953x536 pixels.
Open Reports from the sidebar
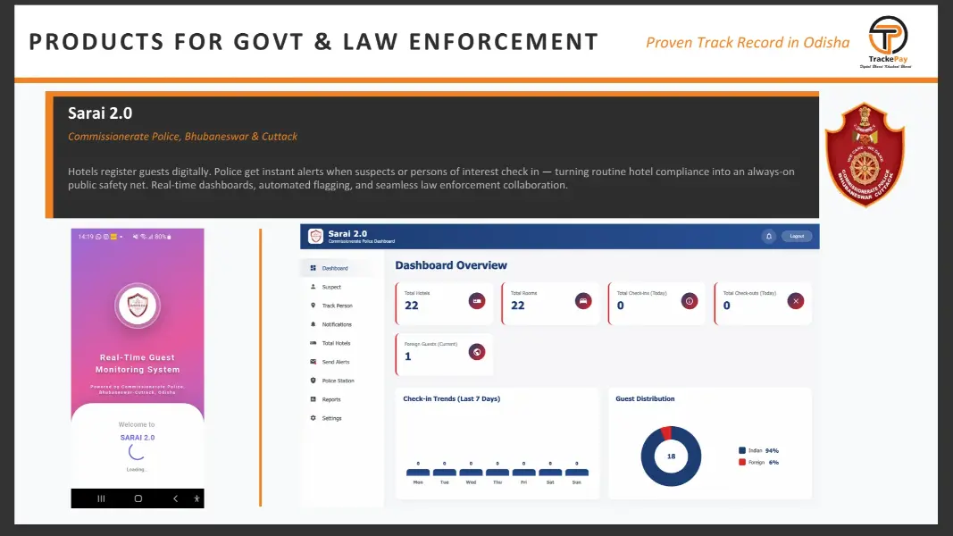[x=331, y=399]
